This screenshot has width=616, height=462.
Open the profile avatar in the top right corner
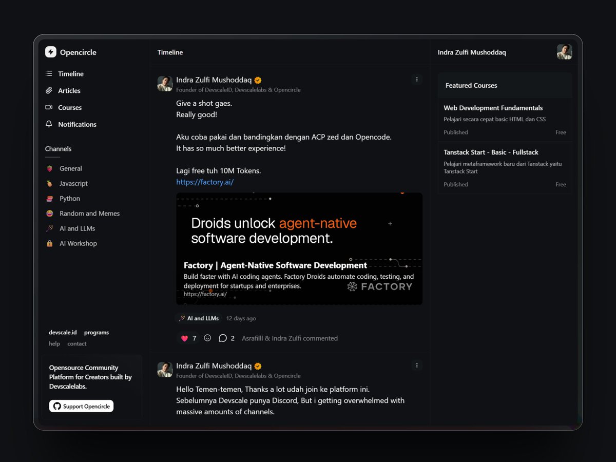[x=564, y=52]
